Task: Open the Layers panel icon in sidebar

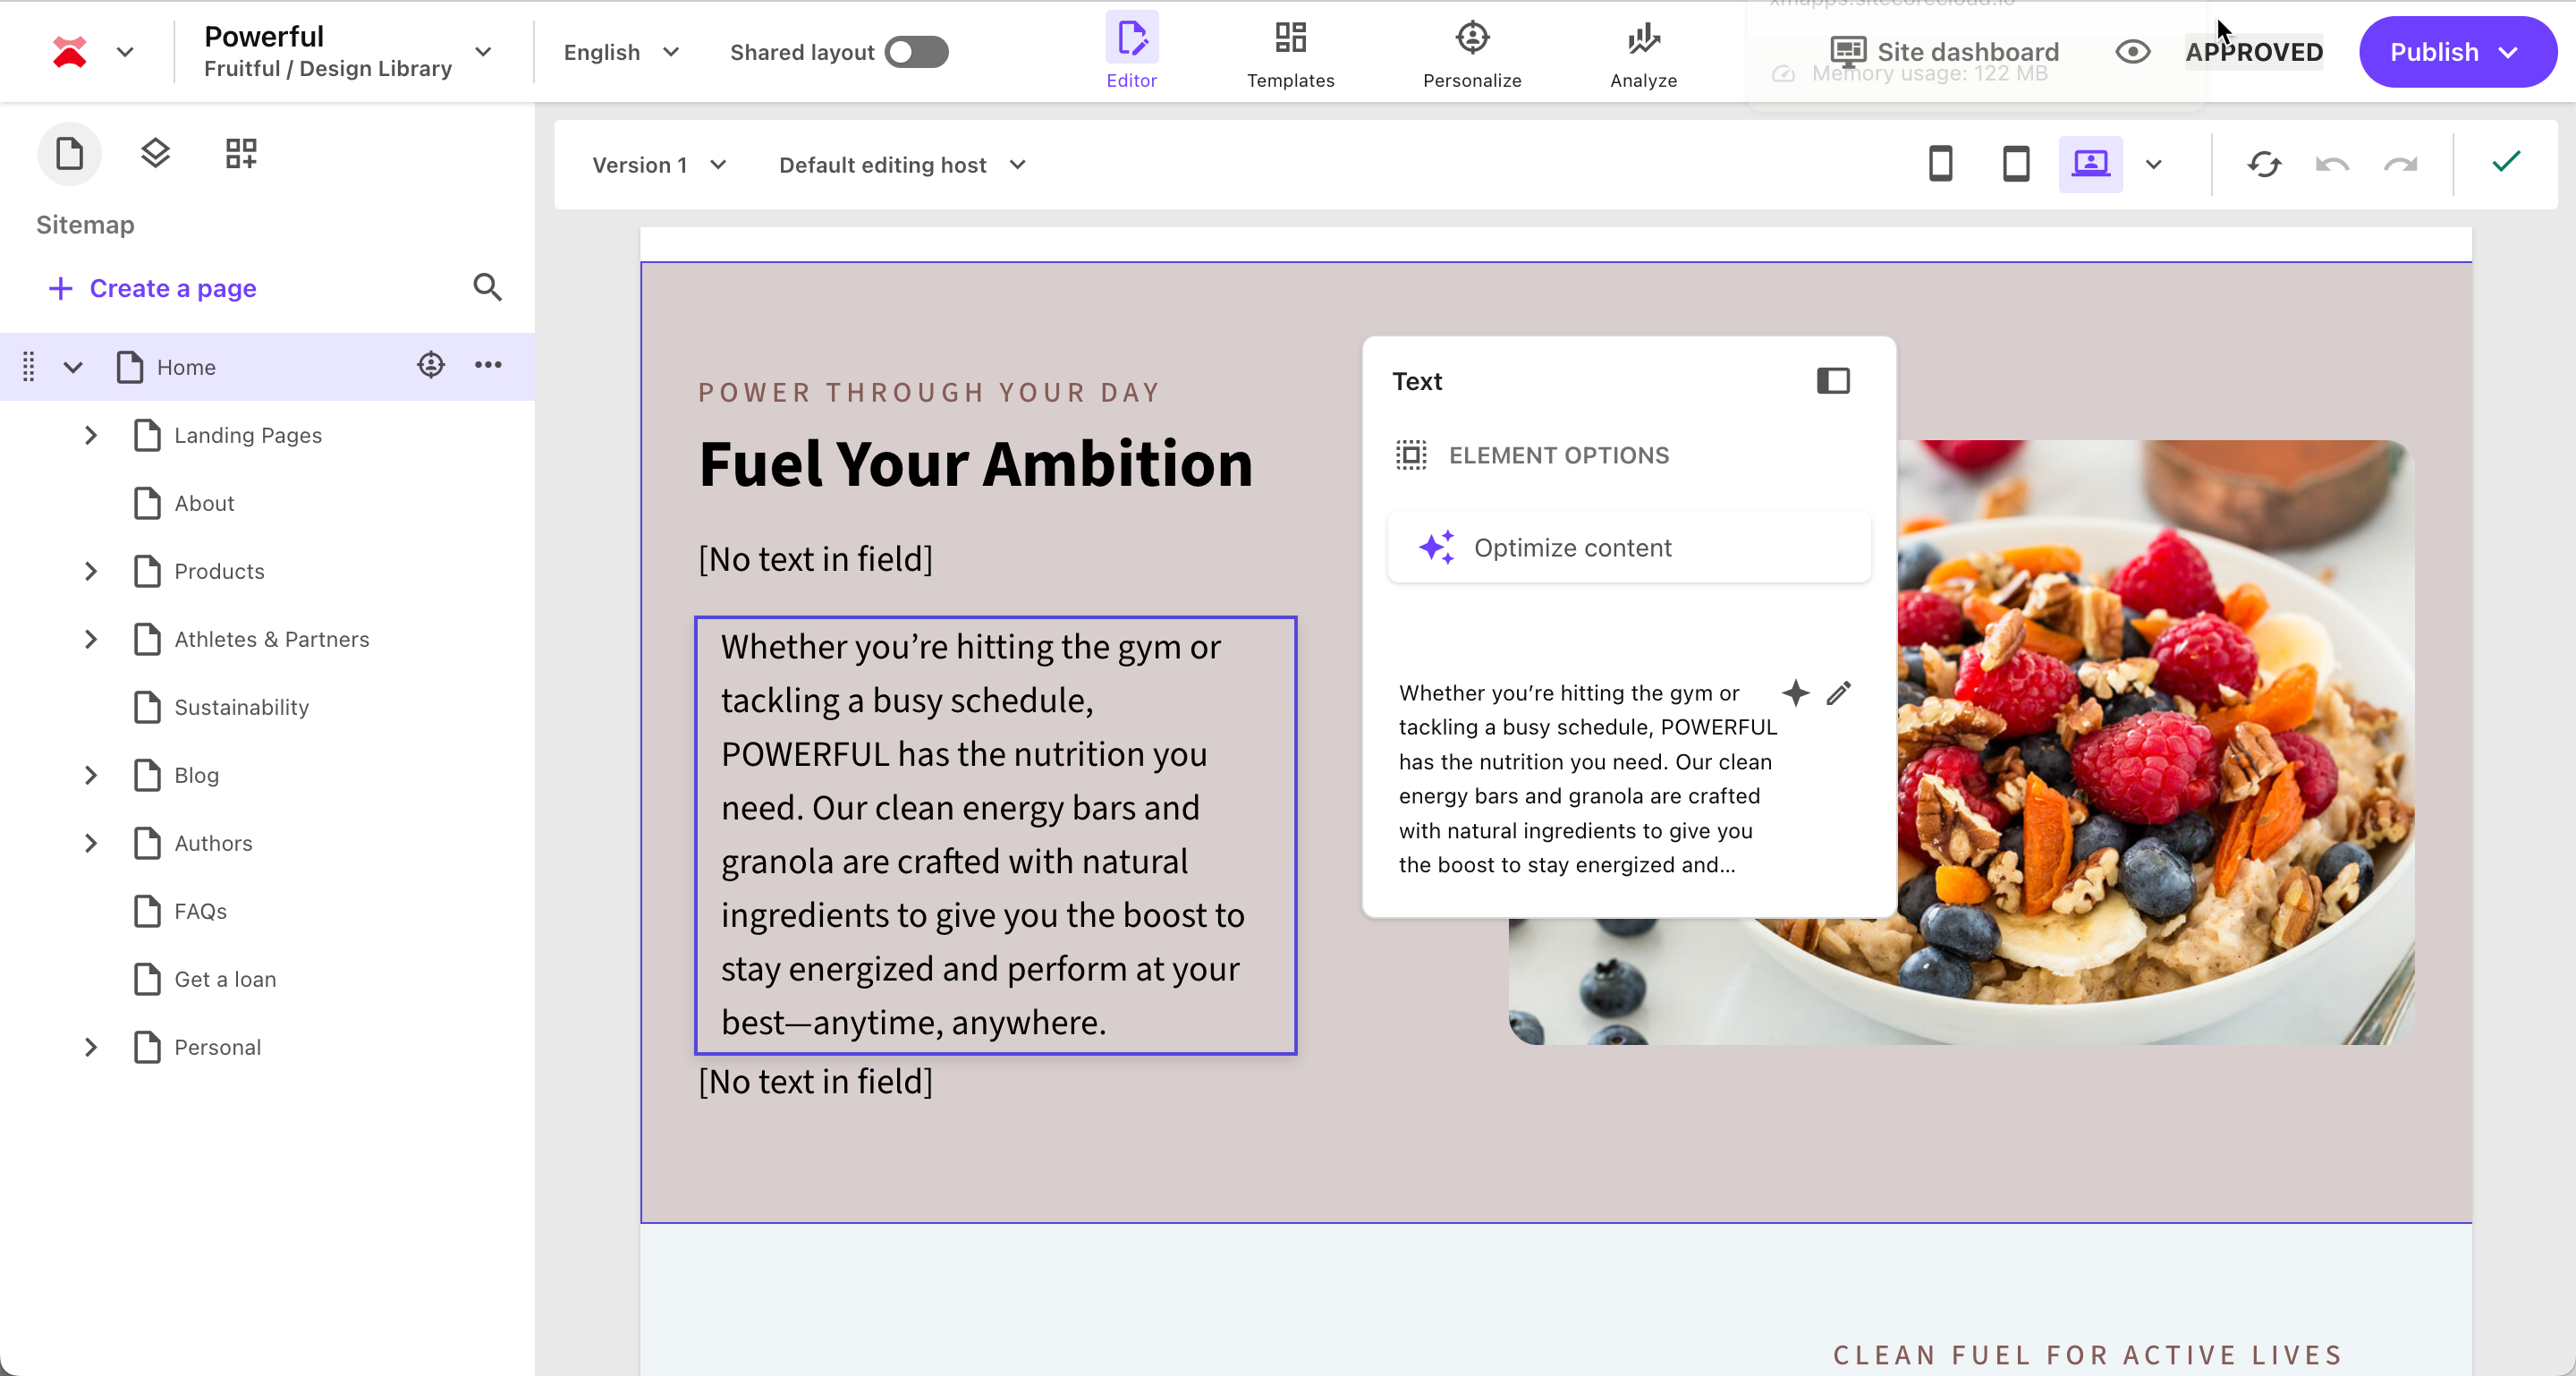Action: point(155,153)
